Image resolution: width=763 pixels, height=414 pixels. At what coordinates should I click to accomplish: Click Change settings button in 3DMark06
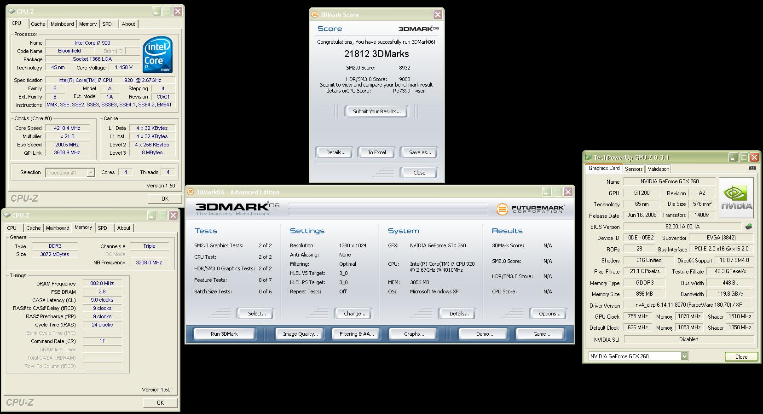tap(354, 314)
